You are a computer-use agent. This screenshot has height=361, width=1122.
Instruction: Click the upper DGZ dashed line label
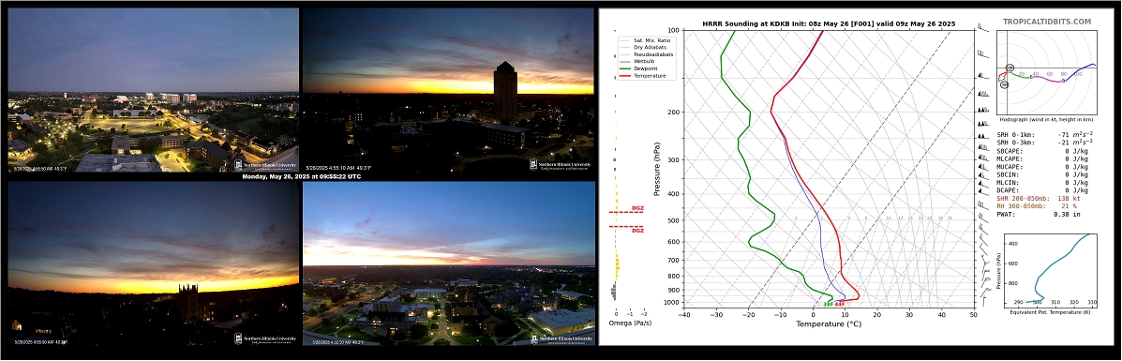point(636,208)
